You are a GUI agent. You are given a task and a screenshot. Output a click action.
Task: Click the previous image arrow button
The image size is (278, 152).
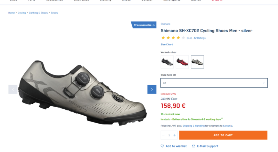pos(13,89)
